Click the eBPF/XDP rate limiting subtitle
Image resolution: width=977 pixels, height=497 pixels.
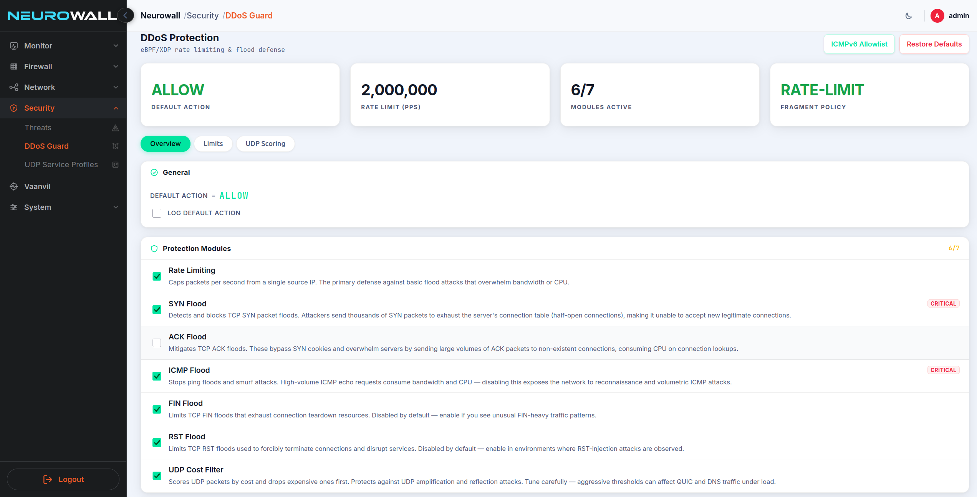(213, 50)
